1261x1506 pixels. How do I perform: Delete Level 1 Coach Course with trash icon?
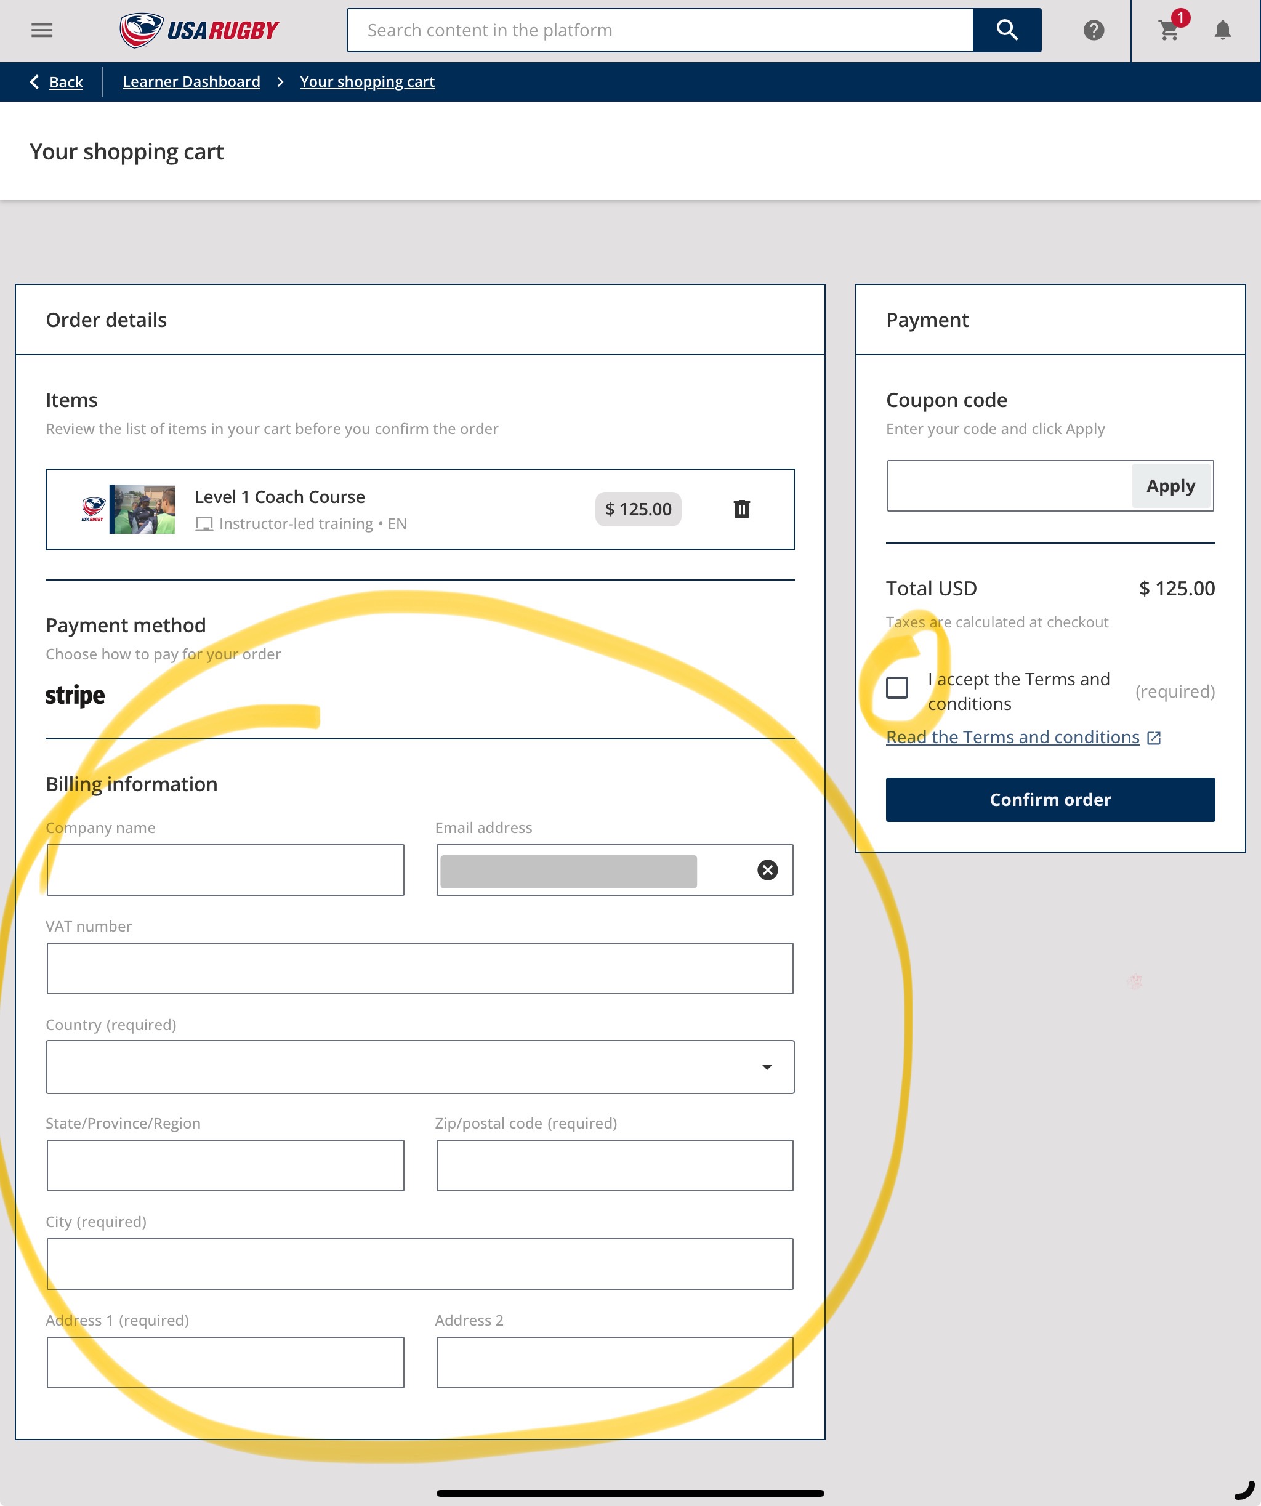(741, 509)
